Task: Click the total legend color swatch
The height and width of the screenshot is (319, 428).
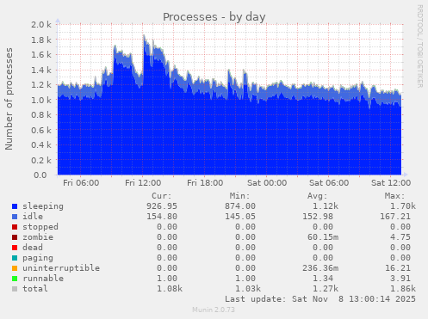Action: pos(15,289)
